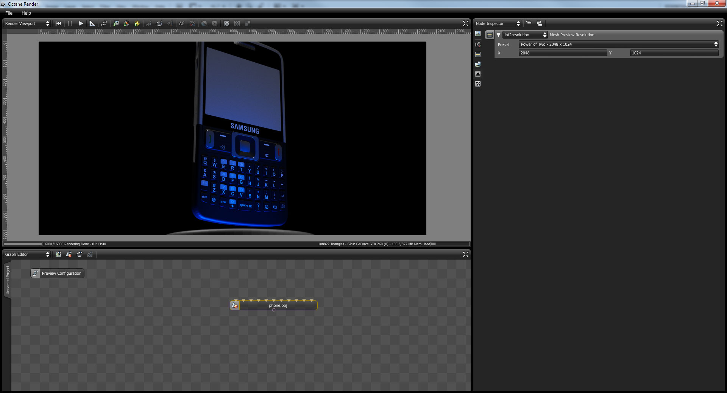
Task: Open the Unnamed Project vertical tab
Action: click(x=8, y=280)
